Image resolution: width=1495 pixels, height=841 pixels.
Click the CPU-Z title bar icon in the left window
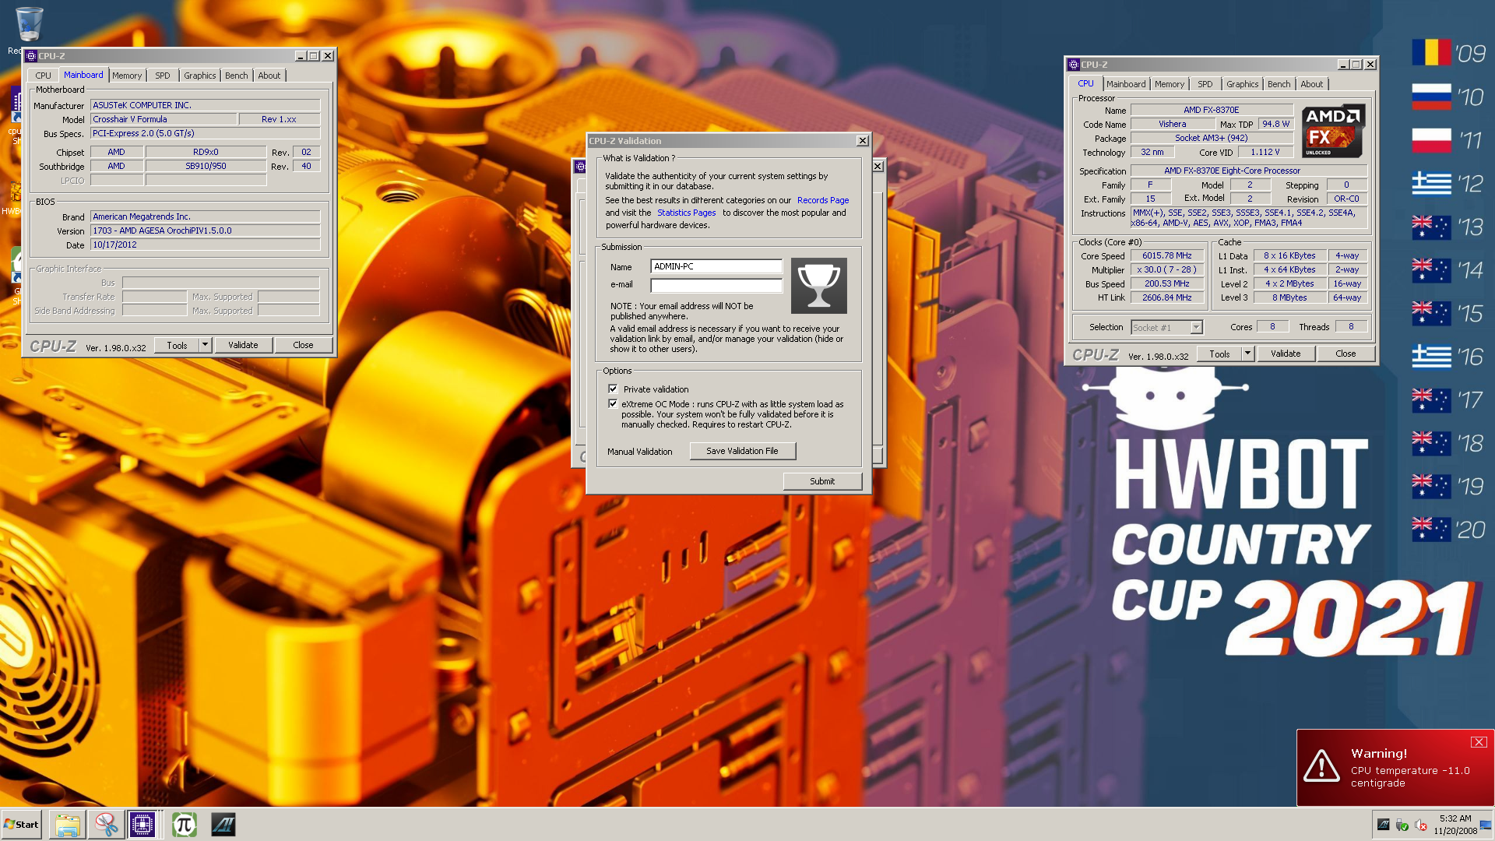[x=31, y=56]
